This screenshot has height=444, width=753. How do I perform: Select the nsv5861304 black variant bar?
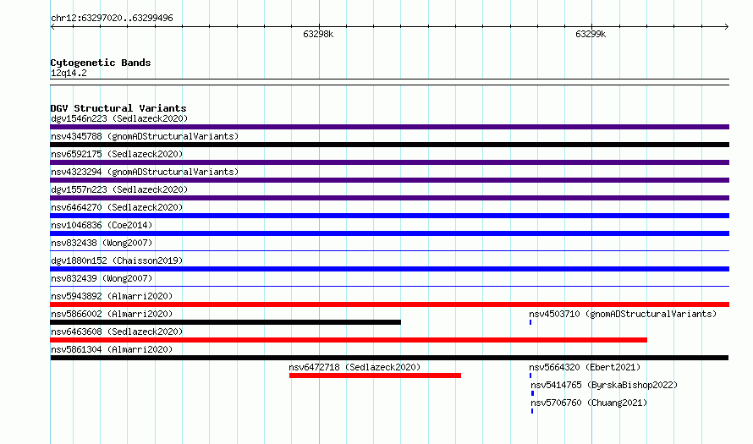point(389,358)
